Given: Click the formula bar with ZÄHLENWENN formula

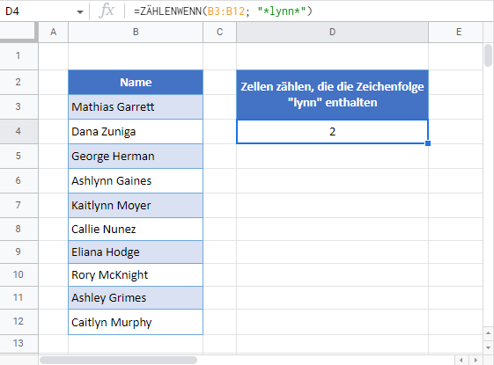Looking at the screenshot, I should click(x=309, y=11).
